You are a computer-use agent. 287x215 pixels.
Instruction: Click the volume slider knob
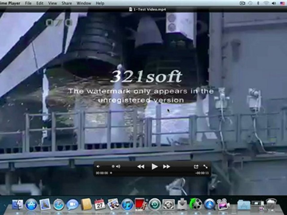click(x=113, y=166)
